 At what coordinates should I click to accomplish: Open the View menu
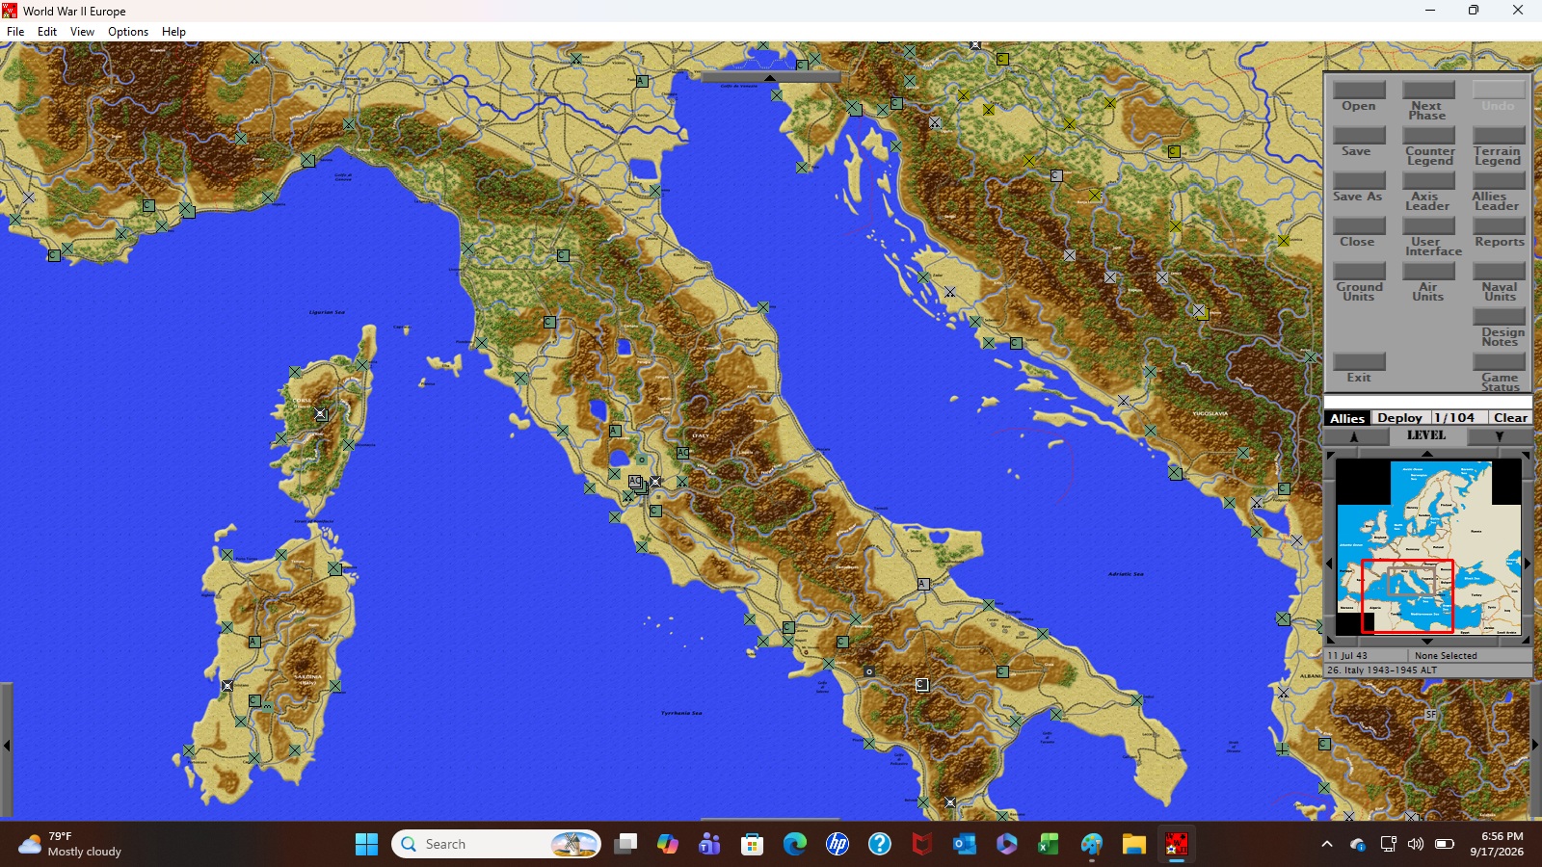(x=82, y=32)
